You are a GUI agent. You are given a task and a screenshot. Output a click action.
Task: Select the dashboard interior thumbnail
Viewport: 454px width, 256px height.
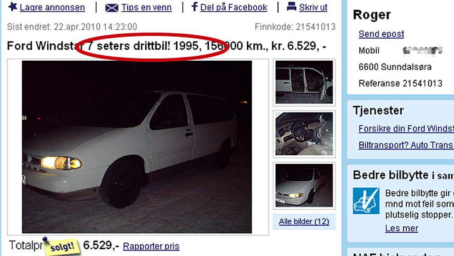(x=304, y=134)
